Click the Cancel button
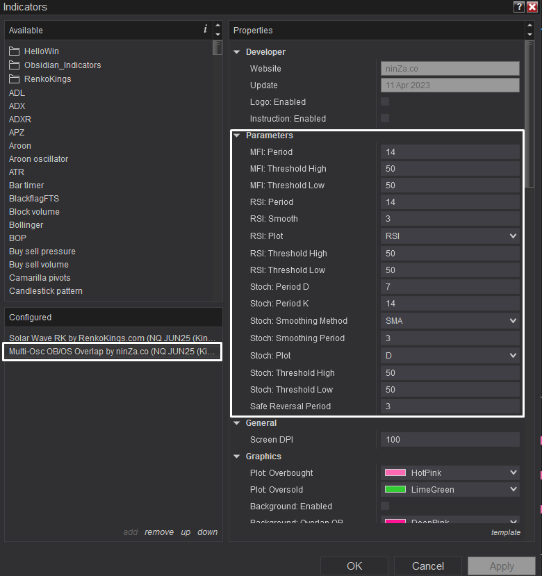The width and height of the screenshot is (542, 576). point(428,566)
